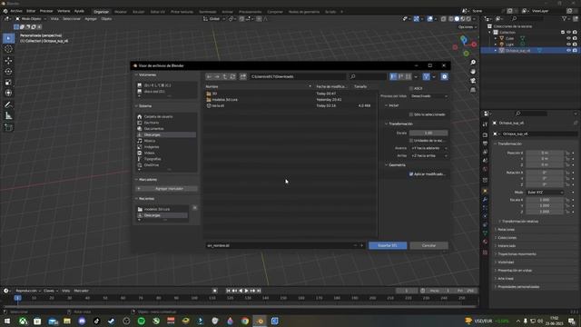
Task: Open Documentos in Sistema list
Action: [x=166, y=129]
